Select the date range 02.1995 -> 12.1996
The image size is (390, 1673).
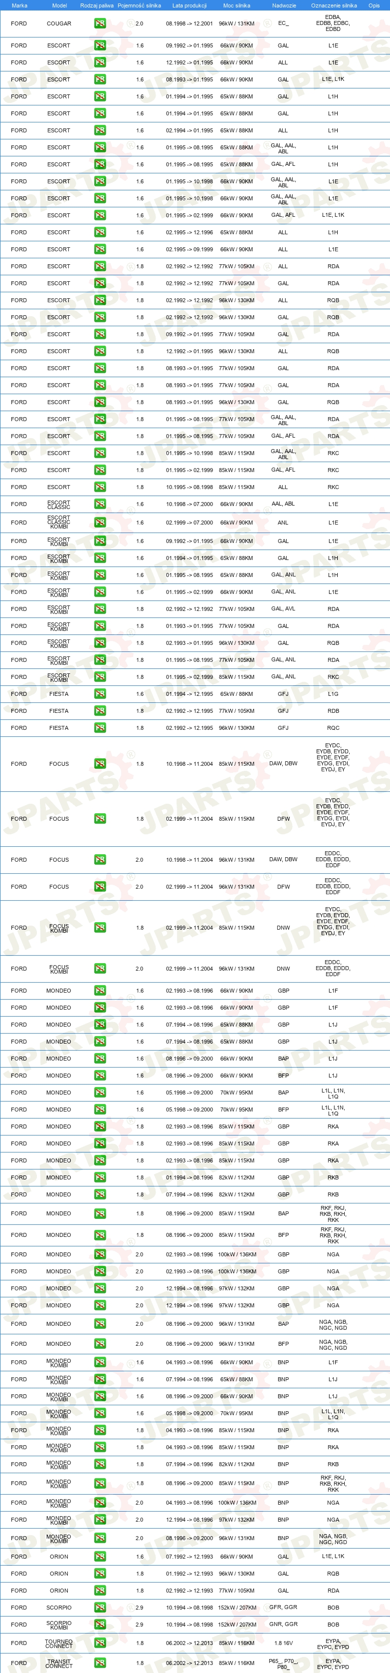point(189,232)
